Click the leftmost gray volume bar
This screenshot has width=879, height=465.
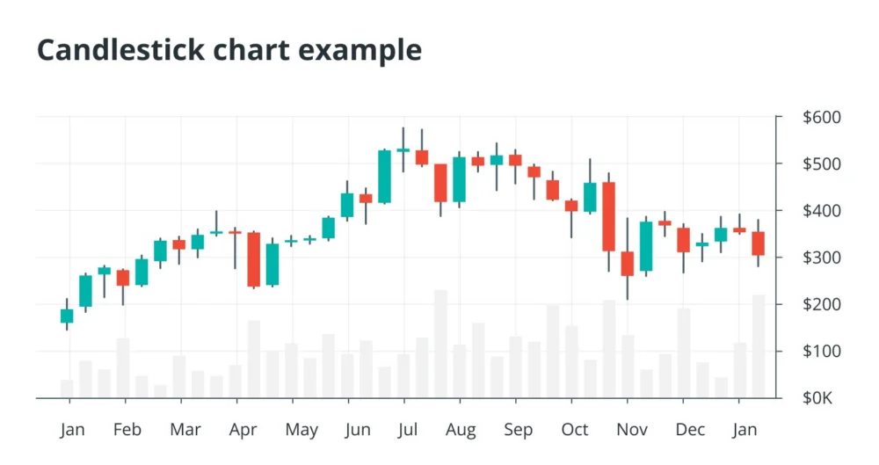click(x=67, y=388)
